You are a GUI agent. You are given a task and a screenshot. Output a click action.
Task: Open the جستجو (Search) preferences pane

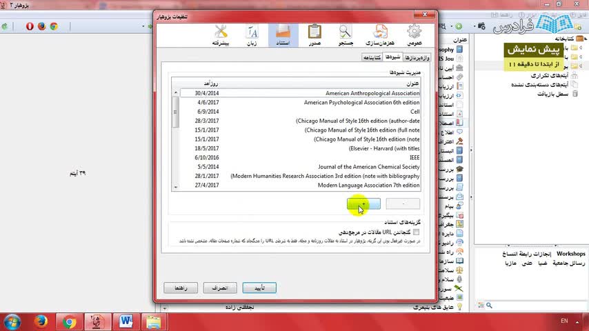(x=346, y=35)
